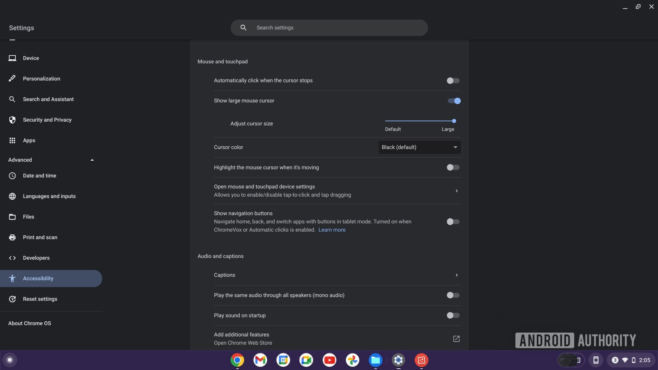Open About Chrome OS page

tap(29, 323)
